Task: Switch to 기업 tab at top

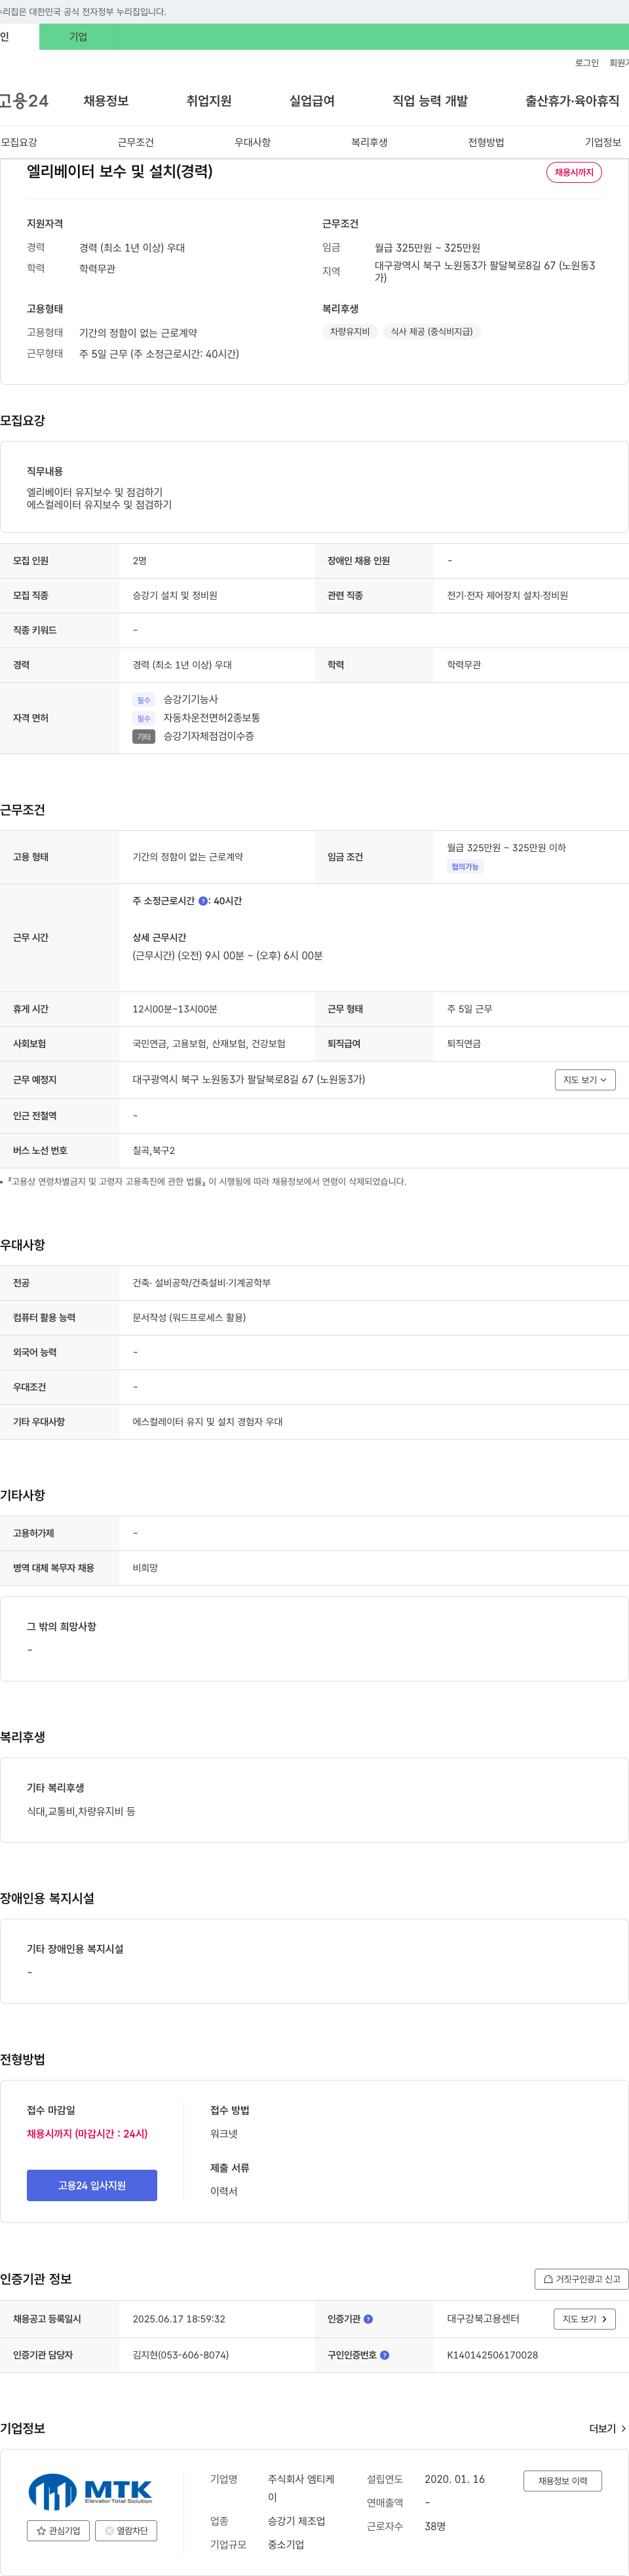Action: click(78, 37)
